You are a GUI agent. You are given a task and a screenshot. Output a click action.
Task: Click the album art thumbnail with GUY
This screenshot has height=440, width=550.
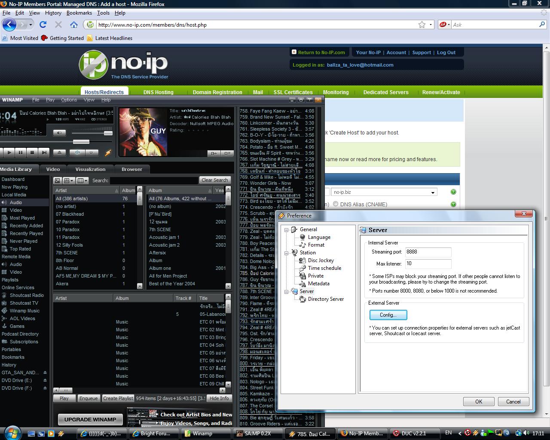coord(143,132)
